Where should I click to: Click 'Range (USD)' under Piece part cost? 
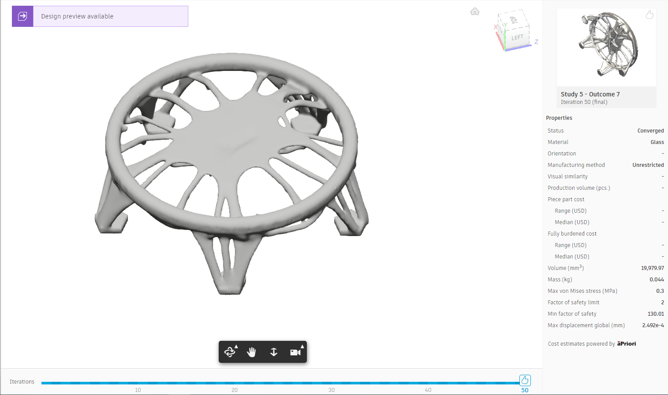(x=571, y=211)
